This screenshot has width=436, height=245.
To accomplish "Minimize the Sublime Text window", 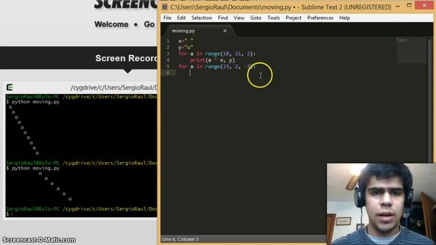I will [398, 6].
